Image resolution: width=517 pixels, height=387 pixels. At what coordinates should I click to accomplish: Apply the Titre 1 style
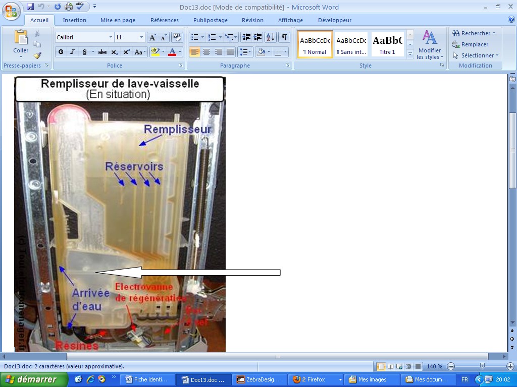387,44
